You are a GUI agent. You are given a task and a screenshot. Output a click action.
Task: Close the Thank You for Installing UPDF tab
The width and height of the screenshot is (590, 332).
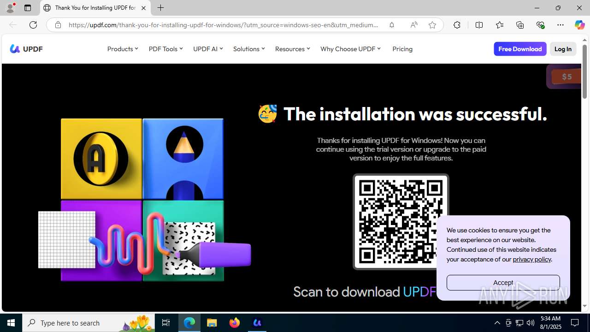pos(143,8)
